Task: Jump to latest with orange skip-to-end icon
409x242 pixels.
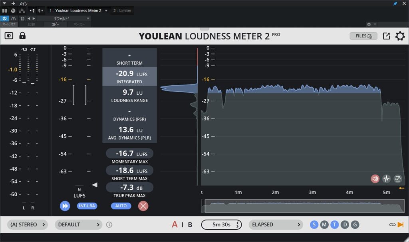Action: (x=400, y=224)
